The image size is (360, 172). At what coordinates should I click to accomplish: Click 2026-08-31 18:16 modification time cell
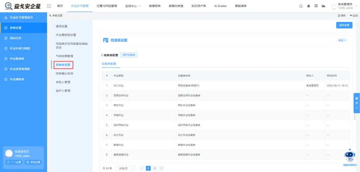point(337,86)
